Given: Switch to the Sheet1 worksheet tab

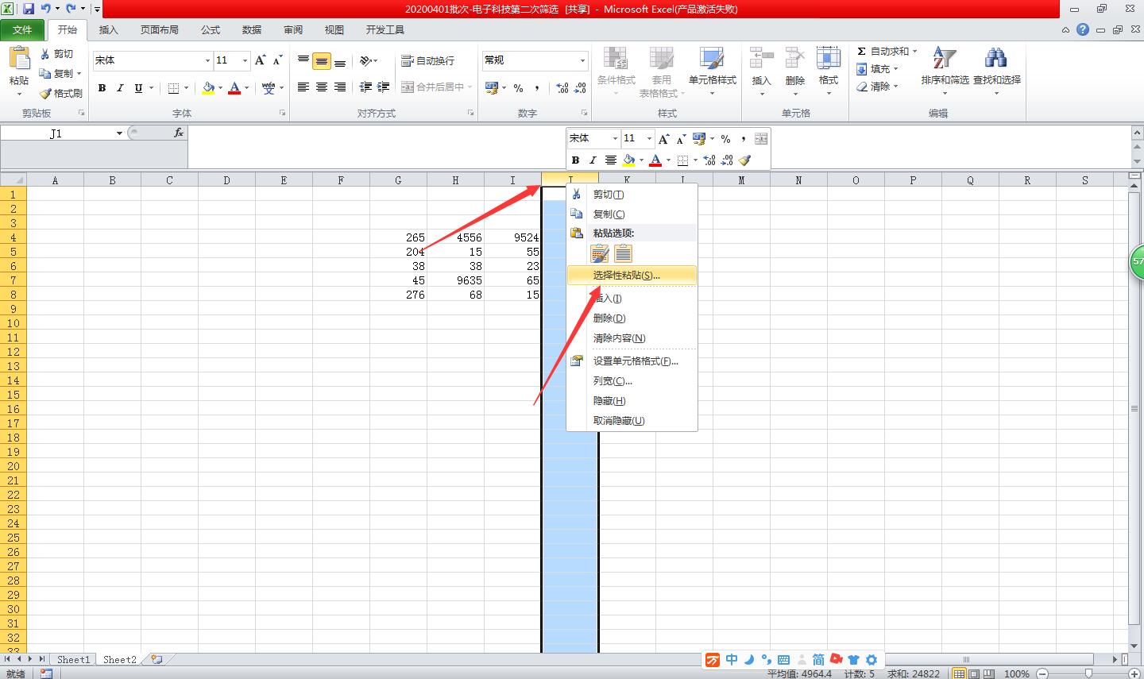Looking at the screenshot, I should [x=73, y=659].
